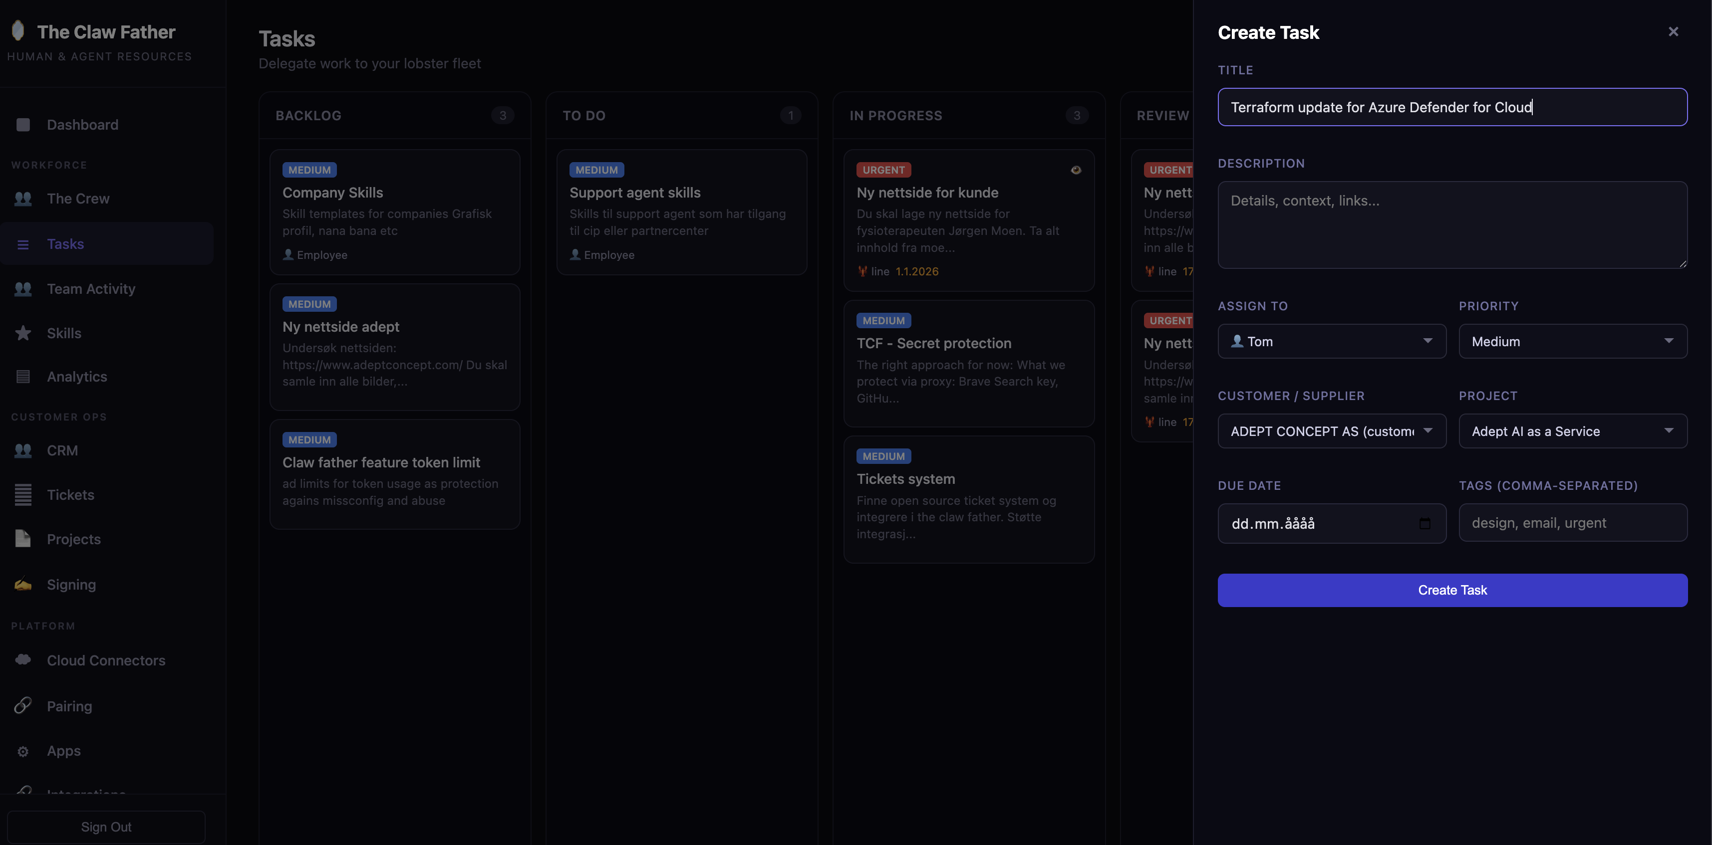Click the Tickets list icon
Image resolution: width=1712 pixels, height=845 pixels.
23,495
